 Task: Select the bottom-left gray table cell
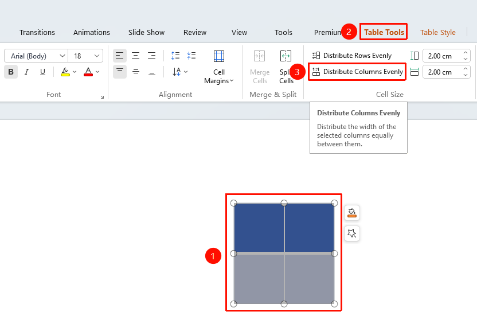(x=259, y=279)
